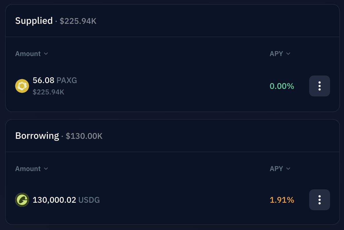344x230 pixels.
Task: Open the three-dot menu for PAXG supply
Action: (319, 86)
